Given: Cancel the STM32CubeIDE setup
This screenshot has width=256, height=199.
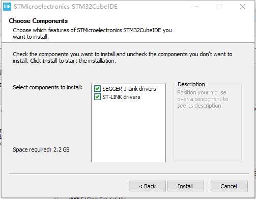Looking at the screenshot, I should pyautogui.click(x=229, y=186).
